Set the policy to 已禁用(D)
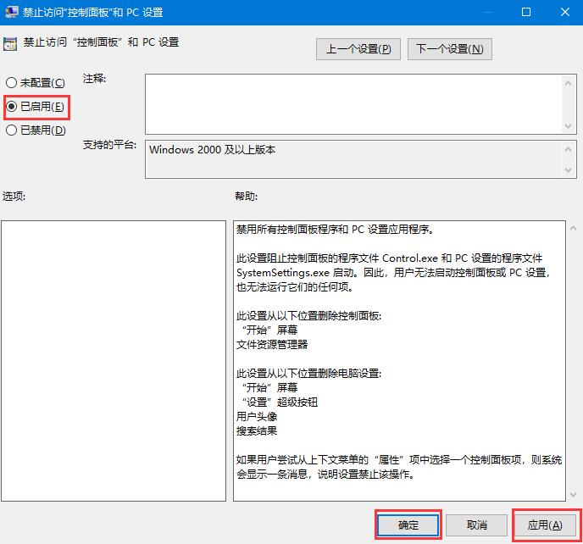 11,130
